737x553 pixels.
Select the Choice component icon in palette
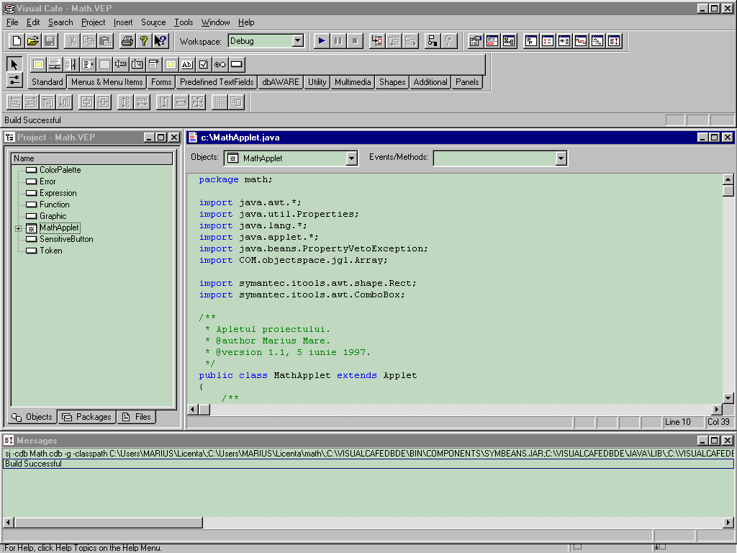tap(154, 64)
